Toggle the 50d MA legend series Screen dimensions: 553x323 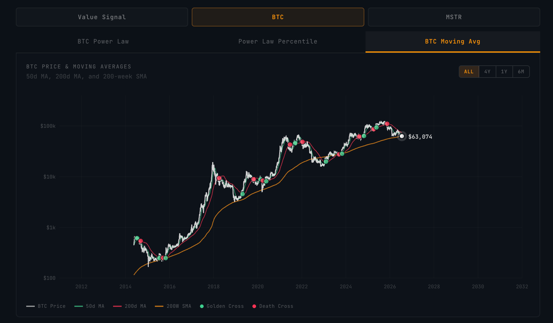[x=89, y=306]
